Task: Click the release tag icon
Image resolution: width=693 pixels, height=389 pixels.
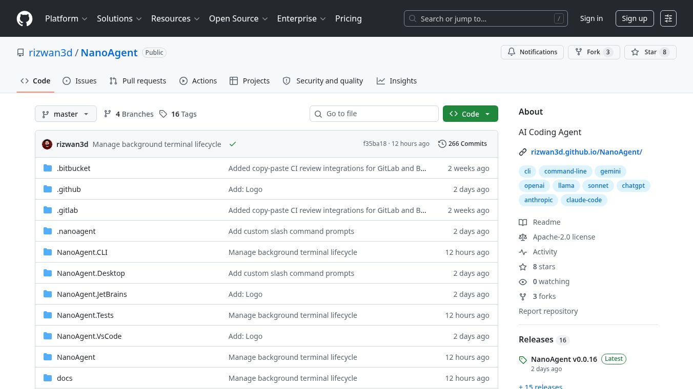Action: pyautogui.click(x=523, y=360)
